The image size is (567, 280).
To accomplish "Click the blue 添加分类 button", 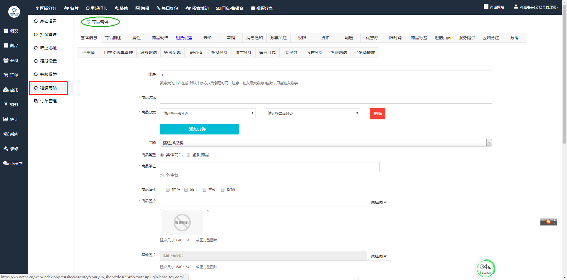I will (x=199, y=129).
